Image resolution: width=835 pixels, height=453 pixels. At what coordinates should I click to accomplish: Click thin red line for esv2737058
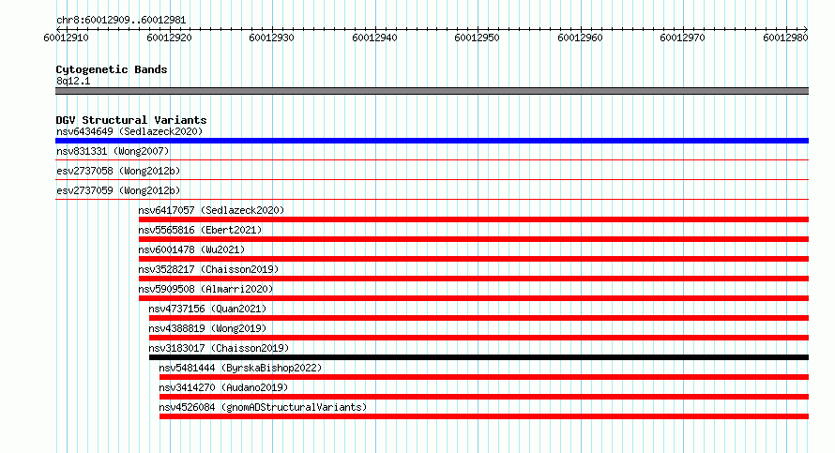pyautogui.click(x=432, y=180)
